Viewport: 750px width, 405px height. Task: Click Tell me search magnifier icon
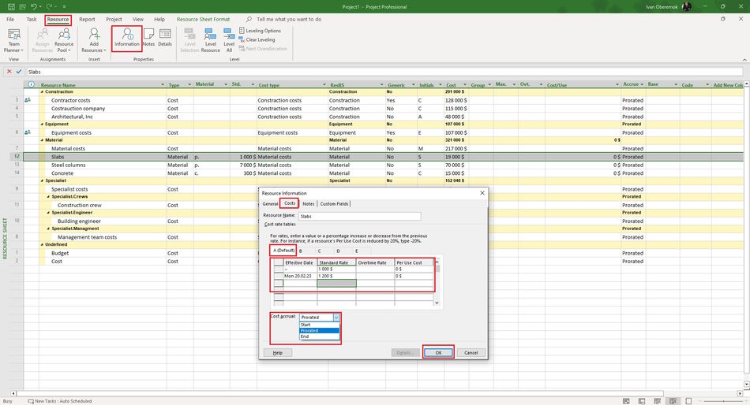pyautogui.click(x=249, y=19)
